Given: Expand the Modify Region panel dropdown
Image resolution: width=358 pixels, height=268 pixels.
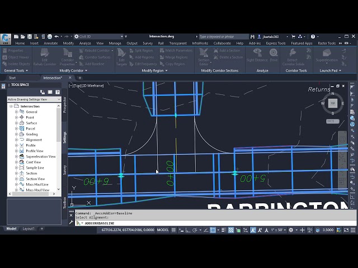Looking at the screenshot, I should pos(154,71).
